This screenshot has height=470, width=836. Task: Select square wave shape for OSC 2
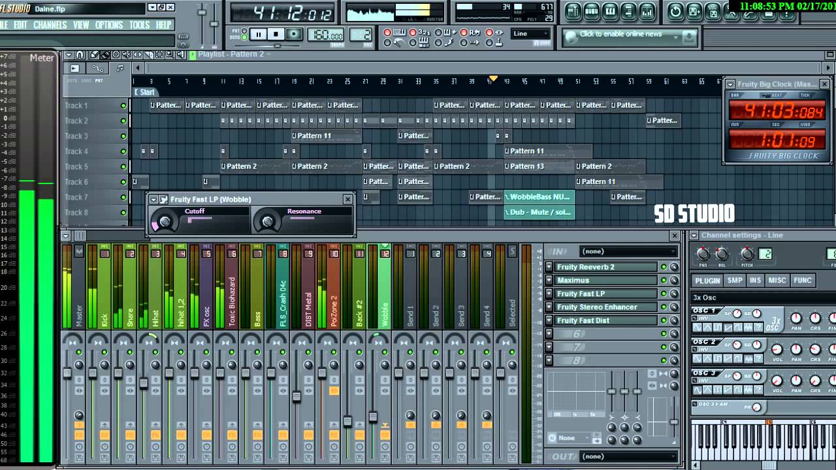coord(718,358)
